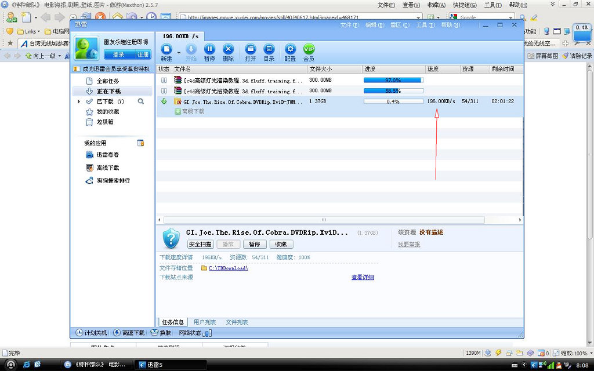594x371 pixels.
Task: Open 文件(F) menu in Xunlei window
Action: click(349, 25)
